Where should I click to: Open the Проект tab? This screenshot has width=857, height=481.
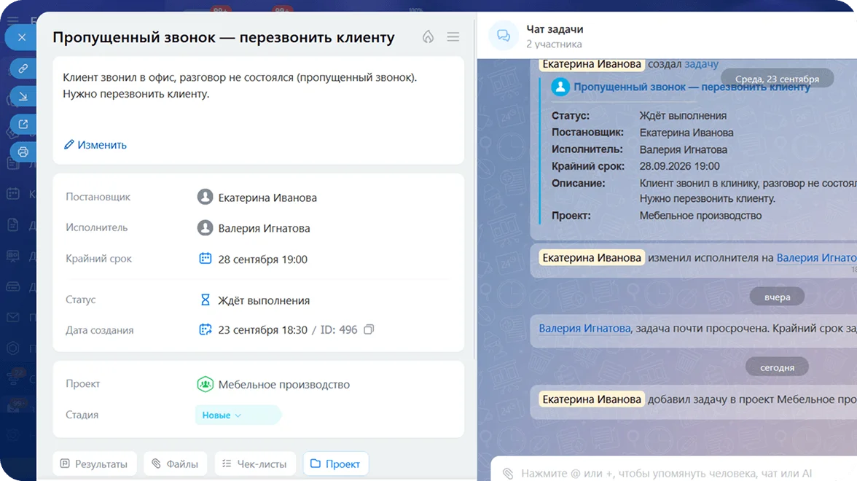[x=335, y=464]
